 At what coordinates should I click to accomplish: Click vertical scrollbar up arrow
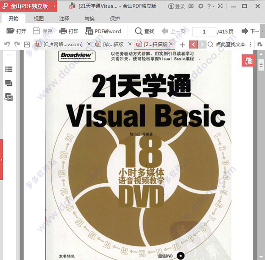(261, 54)
